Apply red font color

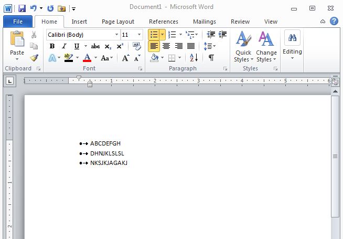tap(87, 58)
